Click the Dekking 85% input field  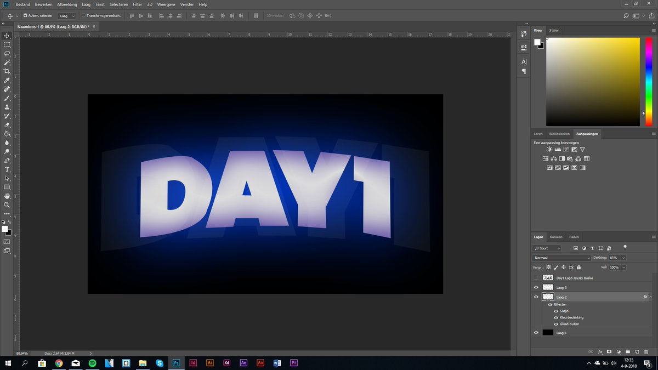point(614,258)
